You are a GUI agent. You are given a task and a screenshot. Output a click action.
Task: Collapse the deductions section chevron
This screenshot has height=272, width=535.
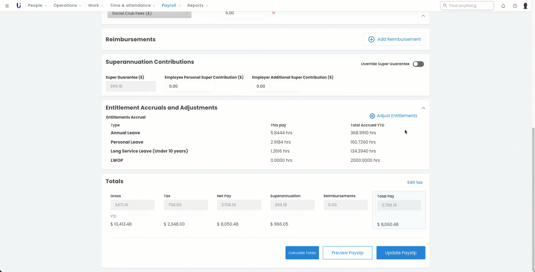(423, 16)
